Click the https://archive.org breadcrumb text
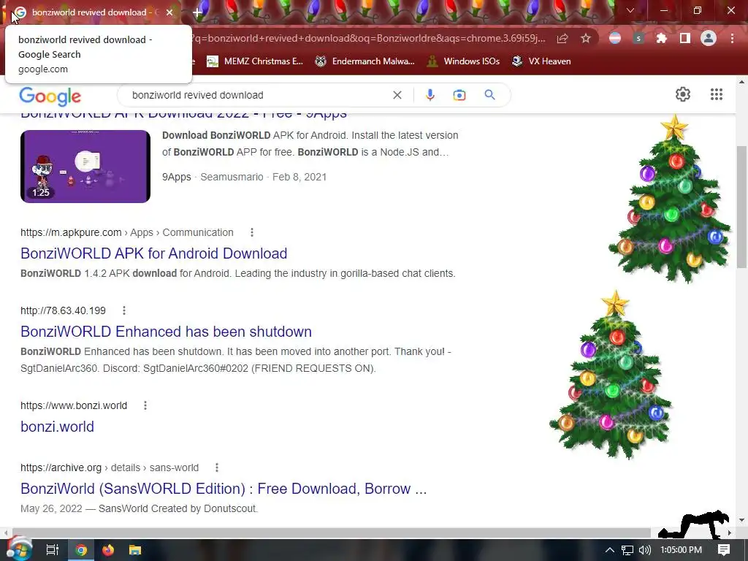This screenshot has height=561, width=748. [x=61, y=467]
